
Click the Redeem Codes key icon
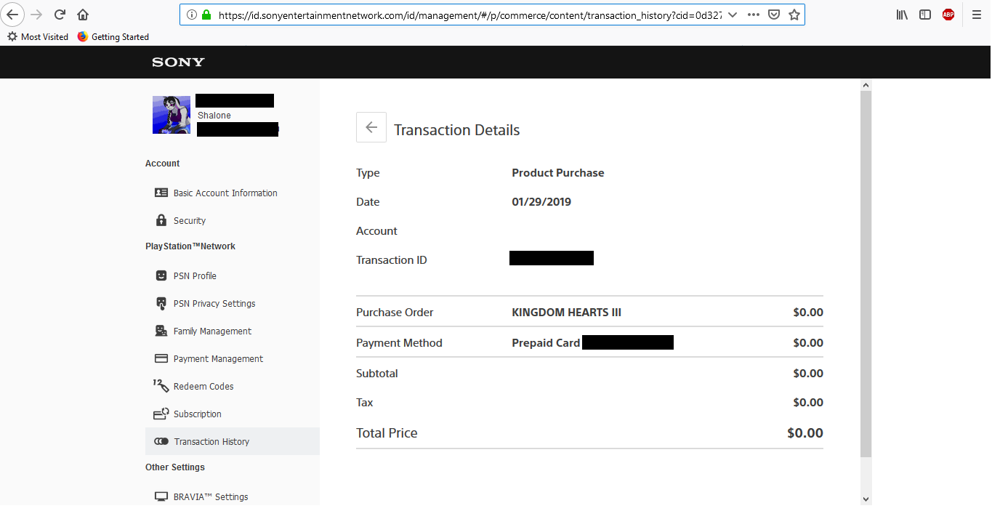pyautogui.click(x=161, y=386)
